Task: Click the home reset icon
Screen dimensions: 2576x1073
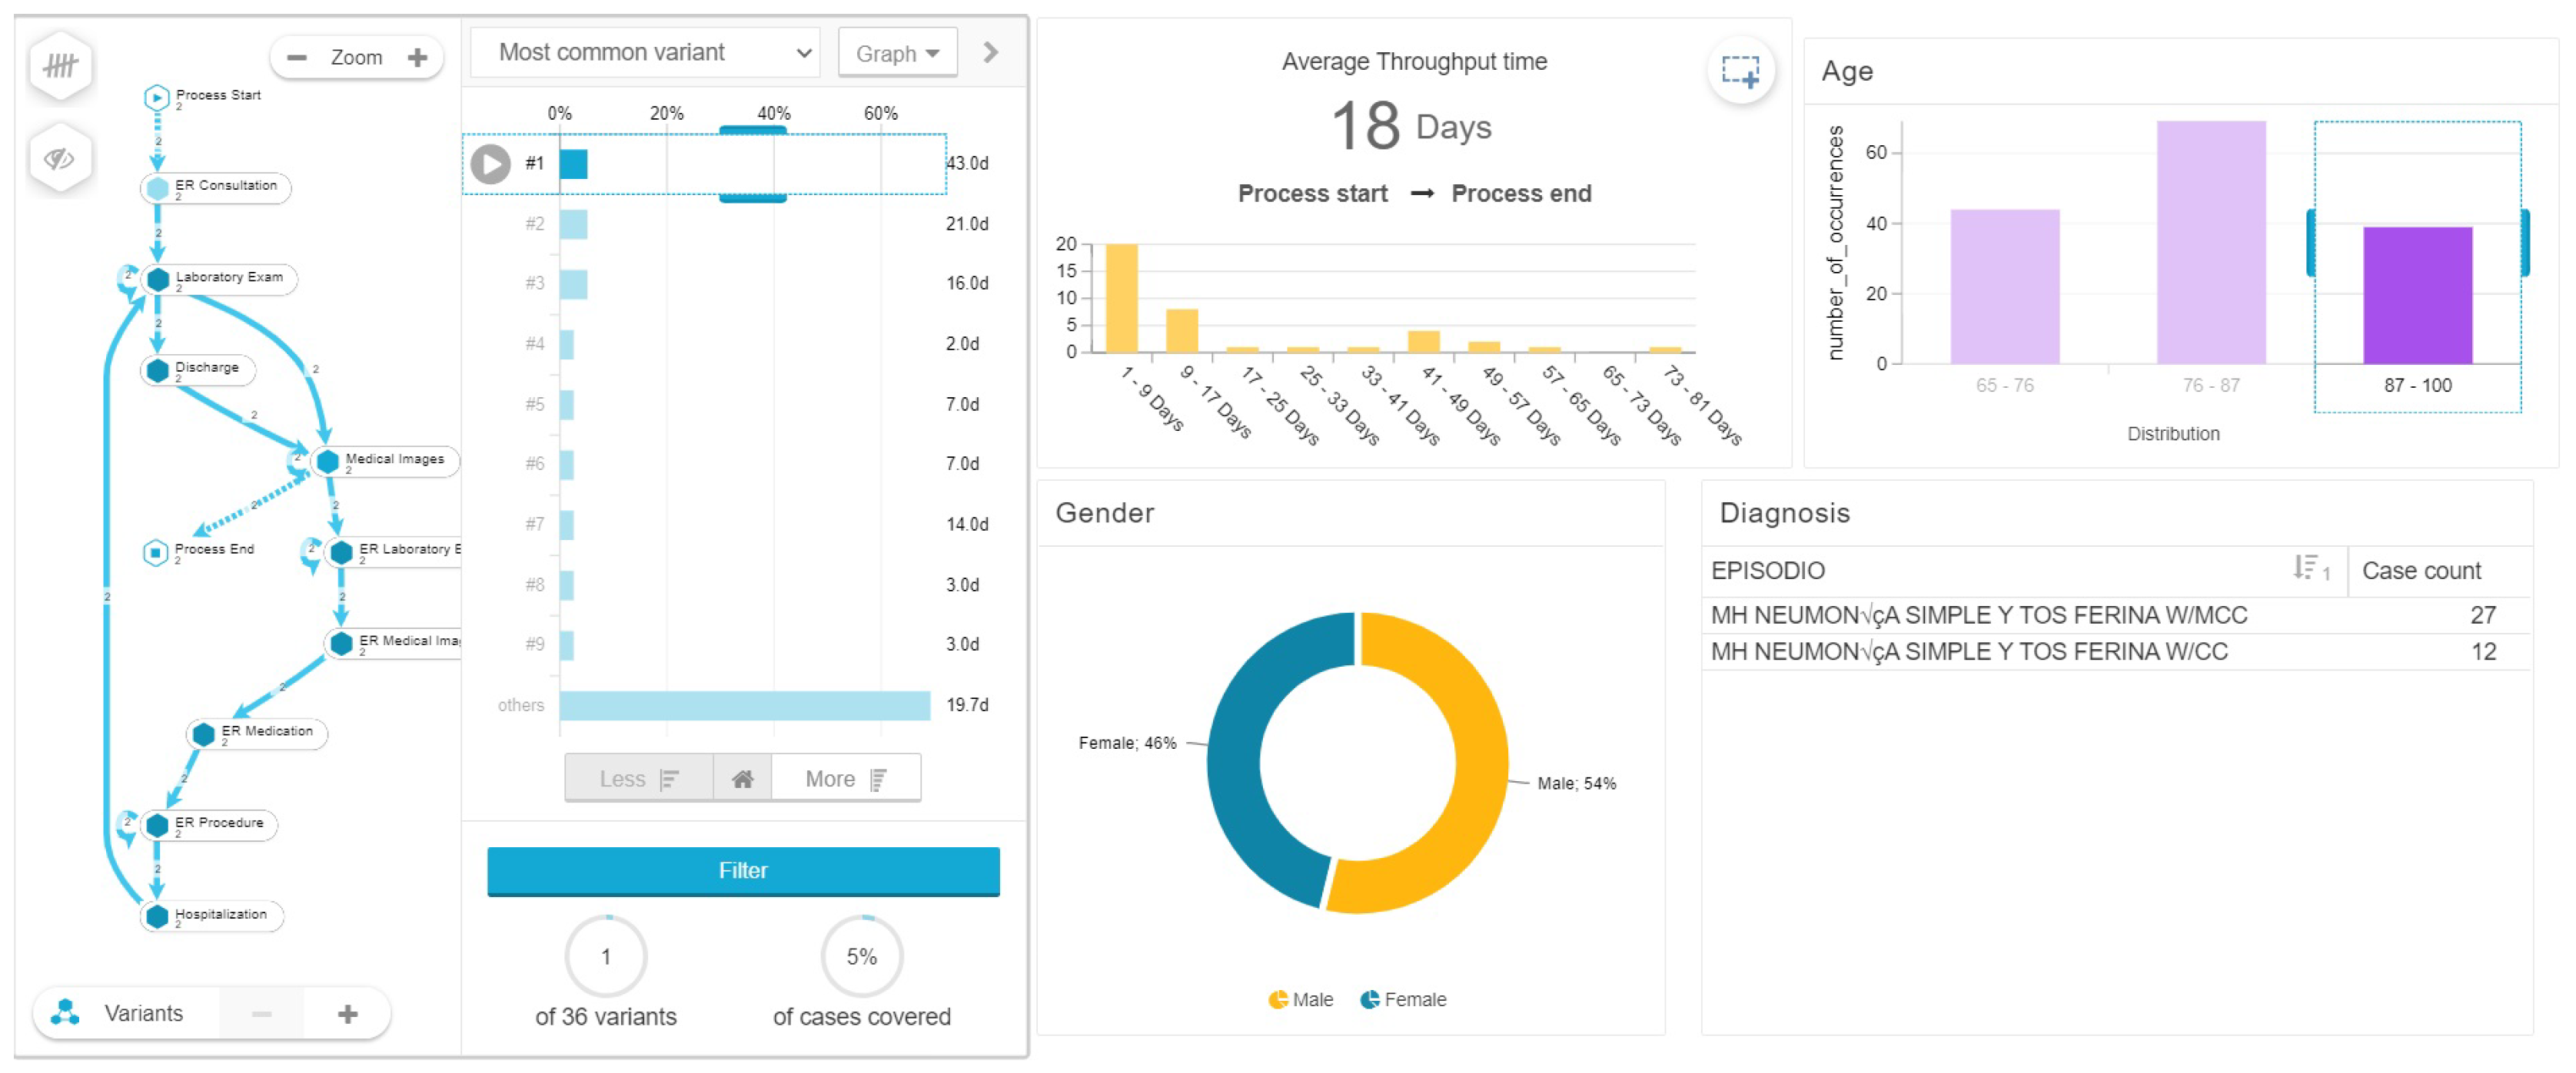Action: 742,778
